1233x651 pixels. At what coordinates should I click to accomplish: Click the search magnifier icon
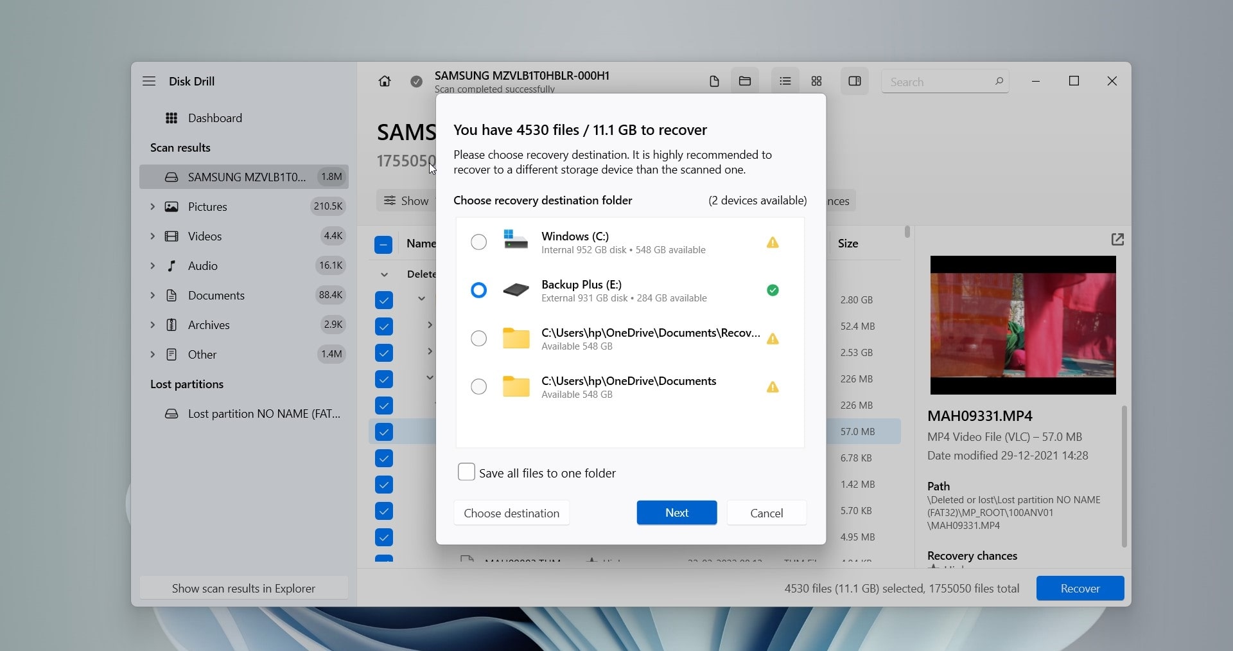pyautogui.click(x=999, y=82)
